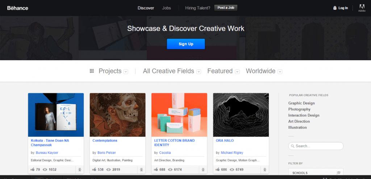
Task: Open Kolkata - Tiane Doan NA Champassak title
Action: click(x=50, y=143)
